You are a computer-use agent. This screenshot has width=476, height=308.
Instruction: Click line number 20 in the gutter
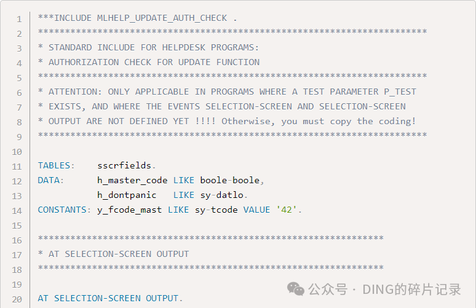17,299
